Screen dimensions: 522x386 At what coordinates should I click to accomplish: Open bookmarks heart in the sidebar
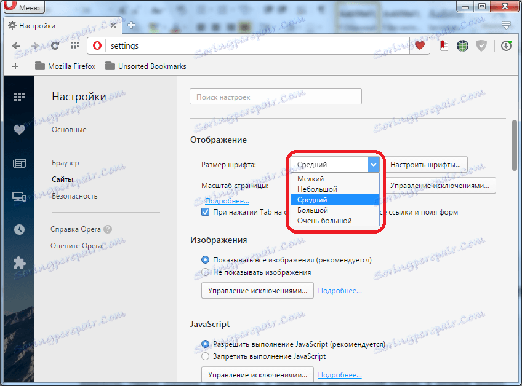(x=19, y=129)
